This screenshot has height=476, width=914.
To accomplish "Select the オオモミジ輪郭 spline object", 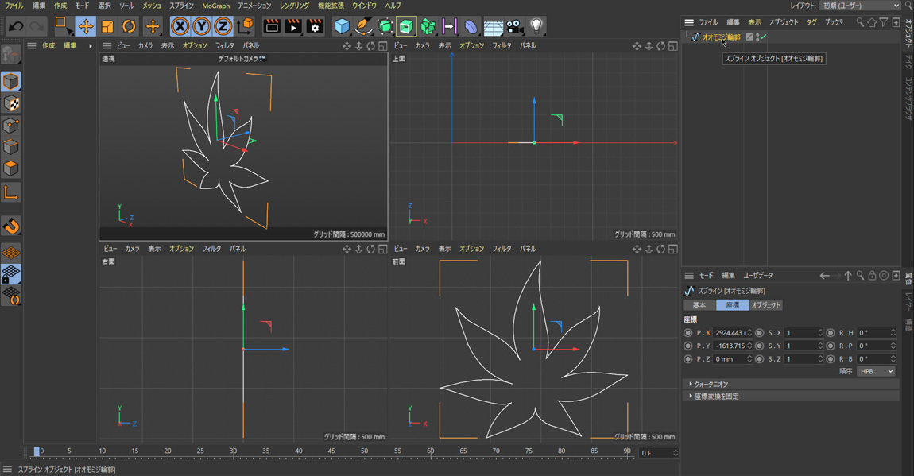I will 720,37.
